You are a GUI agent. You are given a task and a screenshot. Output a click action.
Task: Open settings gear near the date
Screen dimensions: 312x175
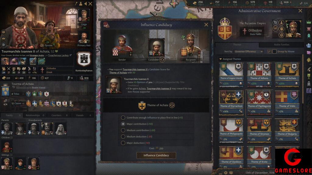(x=225, y=173)
